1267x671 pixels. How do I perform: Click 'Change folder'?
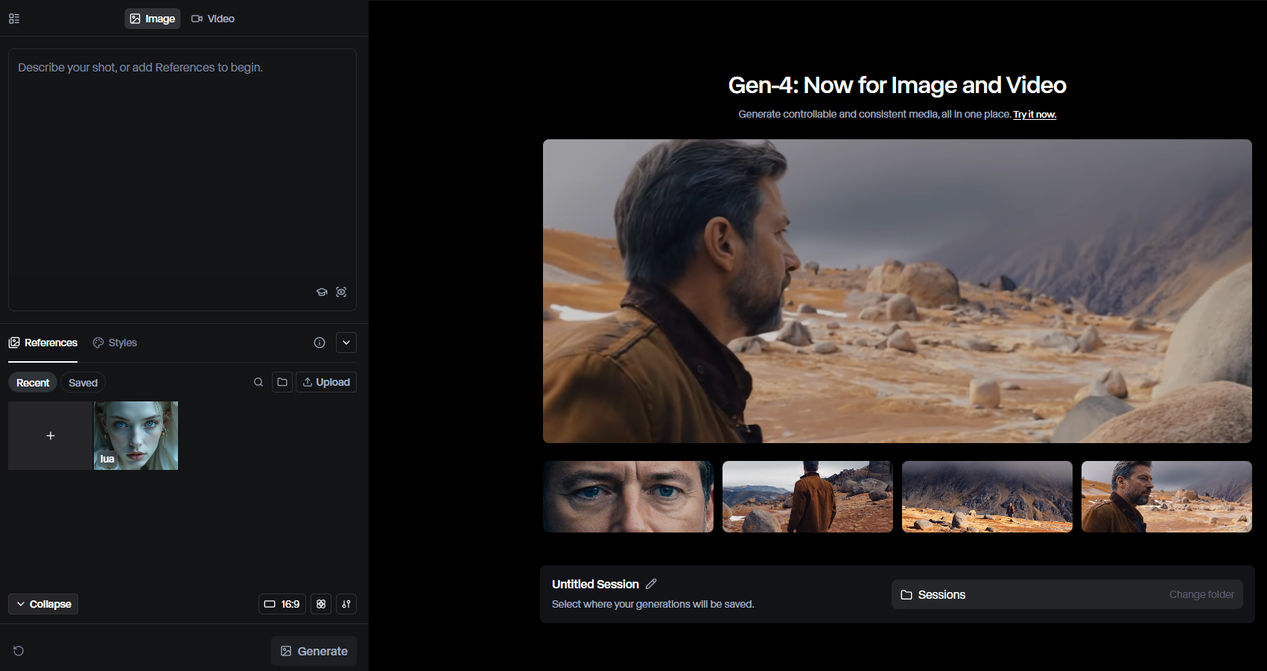1201,594
